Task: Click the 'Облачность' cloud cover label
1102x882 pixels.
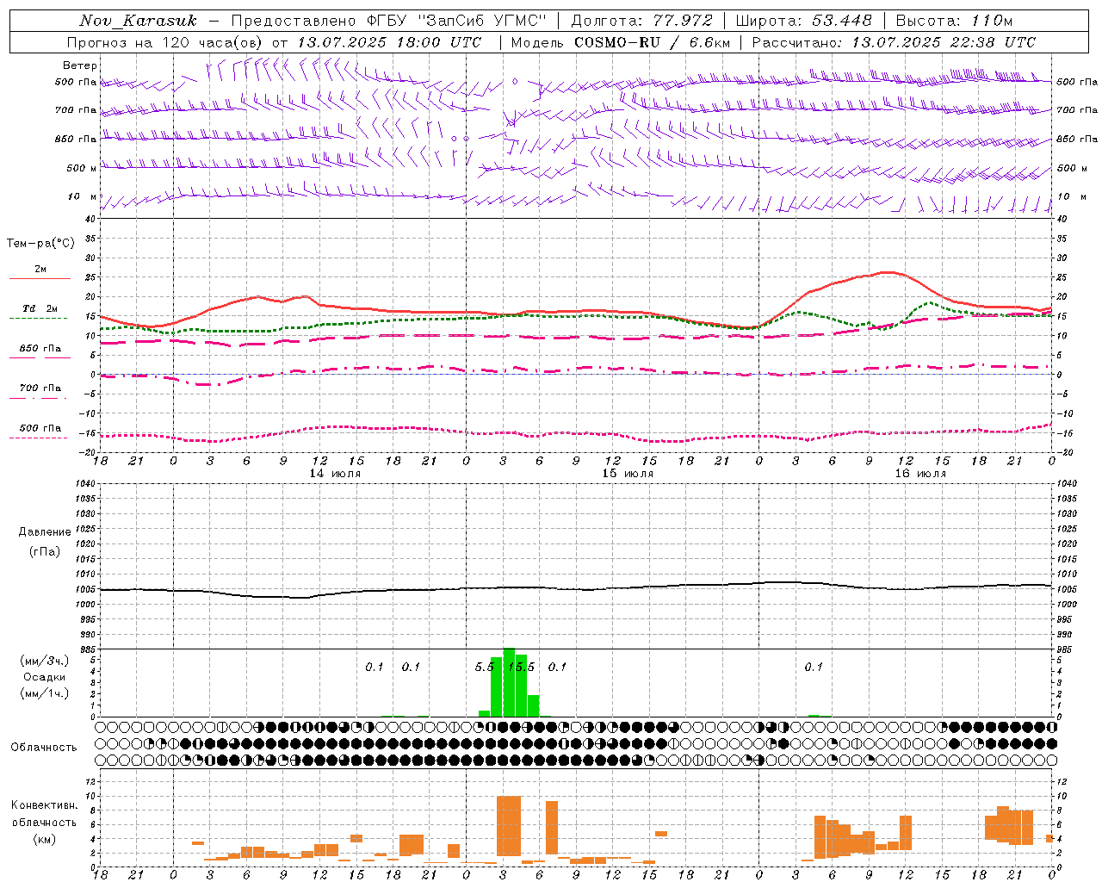Action: [x=44, y=747]
